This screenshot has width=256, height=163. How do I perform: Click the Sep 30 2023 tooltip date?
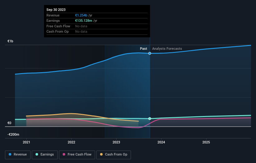point(56,10)
